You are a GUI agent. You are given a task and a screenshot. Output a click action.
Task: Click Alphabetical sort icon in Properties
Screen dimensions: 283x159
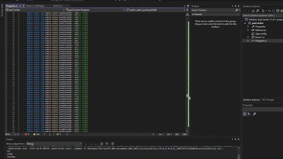[249, 114]
